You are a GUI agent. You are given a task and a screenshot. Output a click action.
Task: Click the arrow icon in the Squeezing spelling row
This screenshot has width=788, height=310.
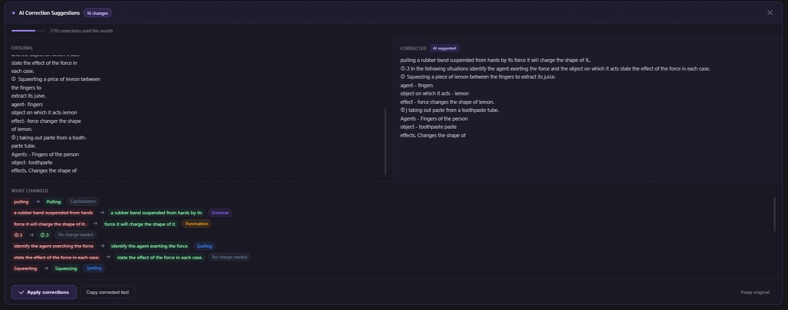tap(45, 268)
